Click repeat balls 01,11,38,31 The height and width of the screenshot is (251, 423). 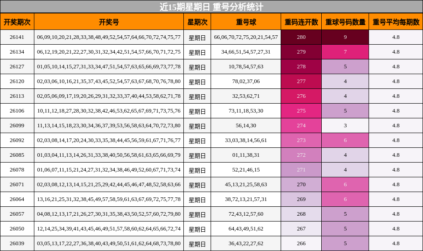tap(246, 155)
